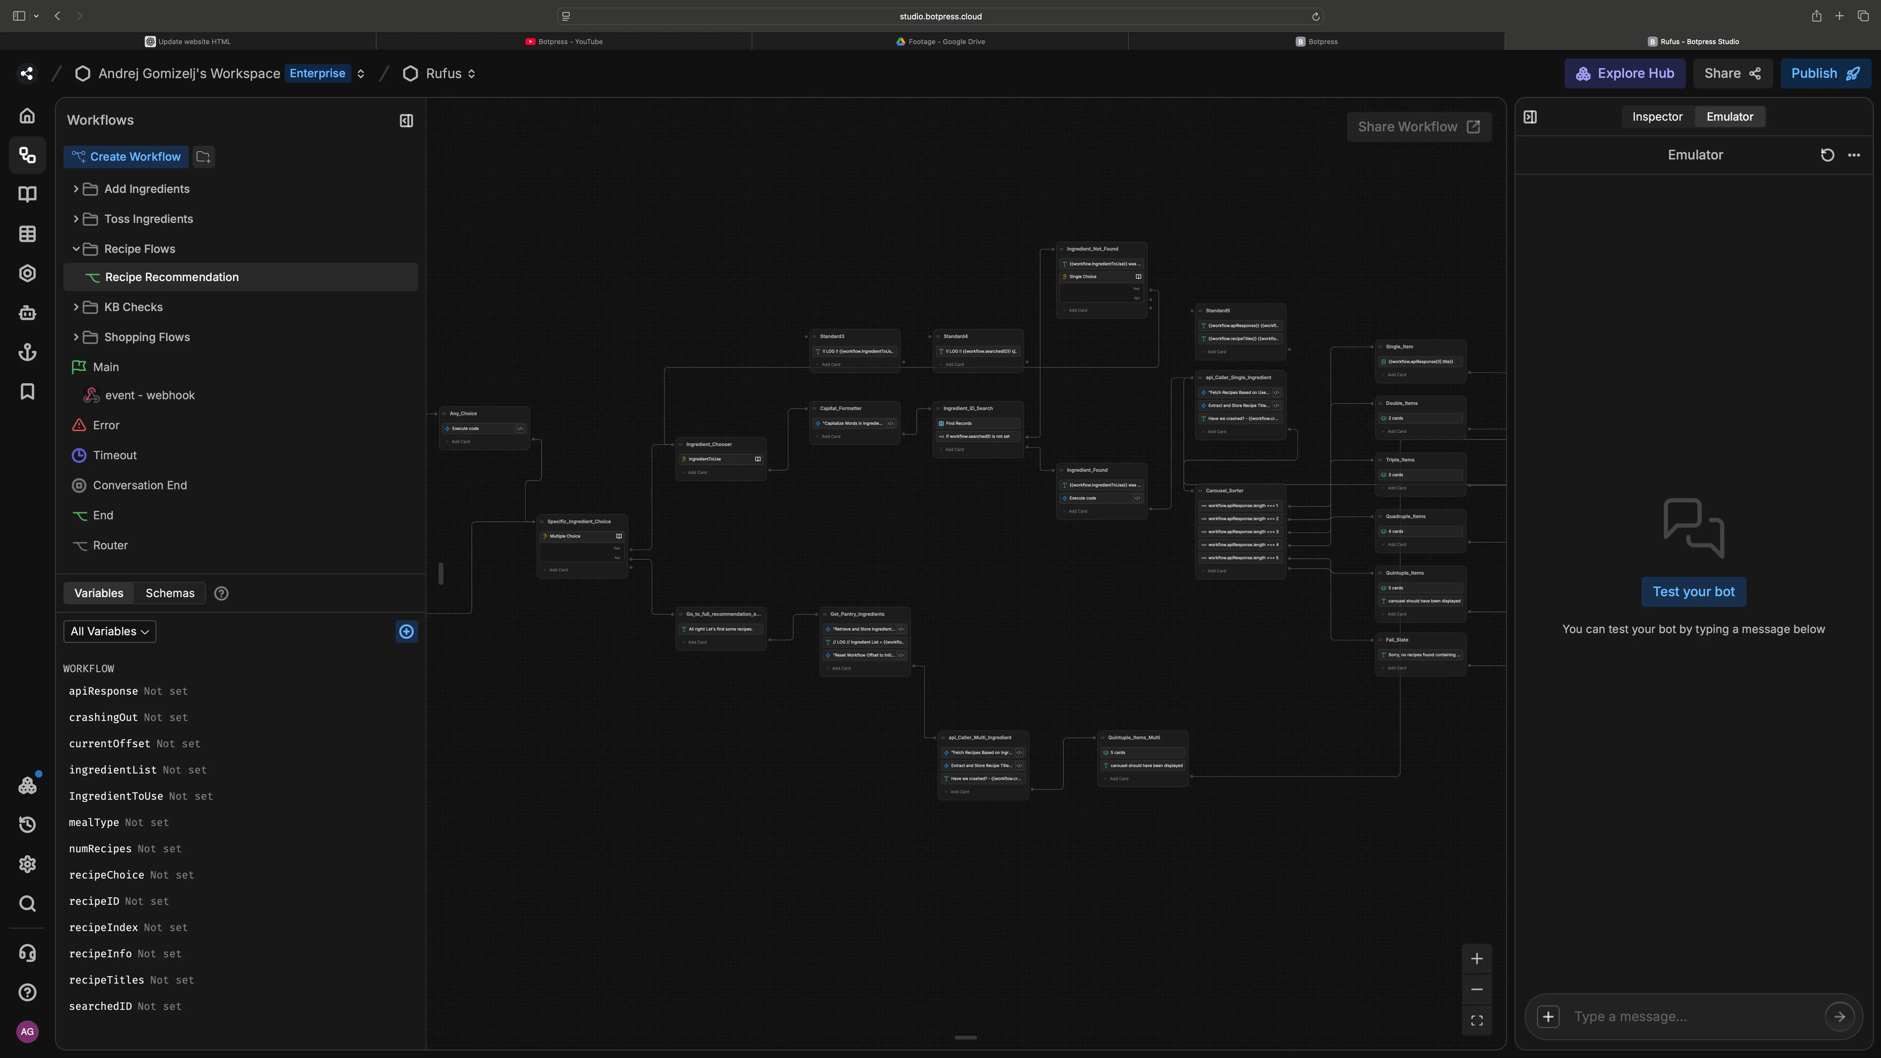Open Settings via the gear icon
The image size is (1881, 1058).
(x=27, y=864)
